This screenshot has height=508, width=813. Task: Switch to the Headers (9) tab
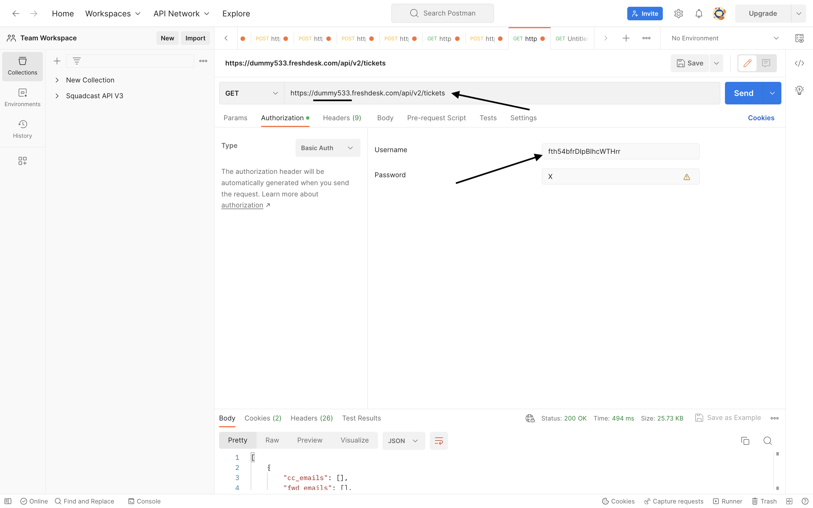click(342, 118)
